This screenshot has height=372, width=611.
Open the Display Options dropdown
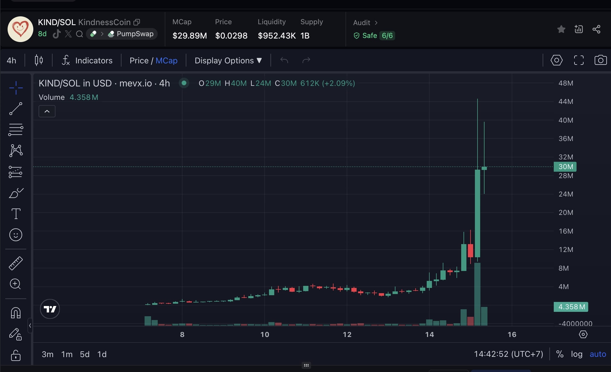tap(228, 60)
